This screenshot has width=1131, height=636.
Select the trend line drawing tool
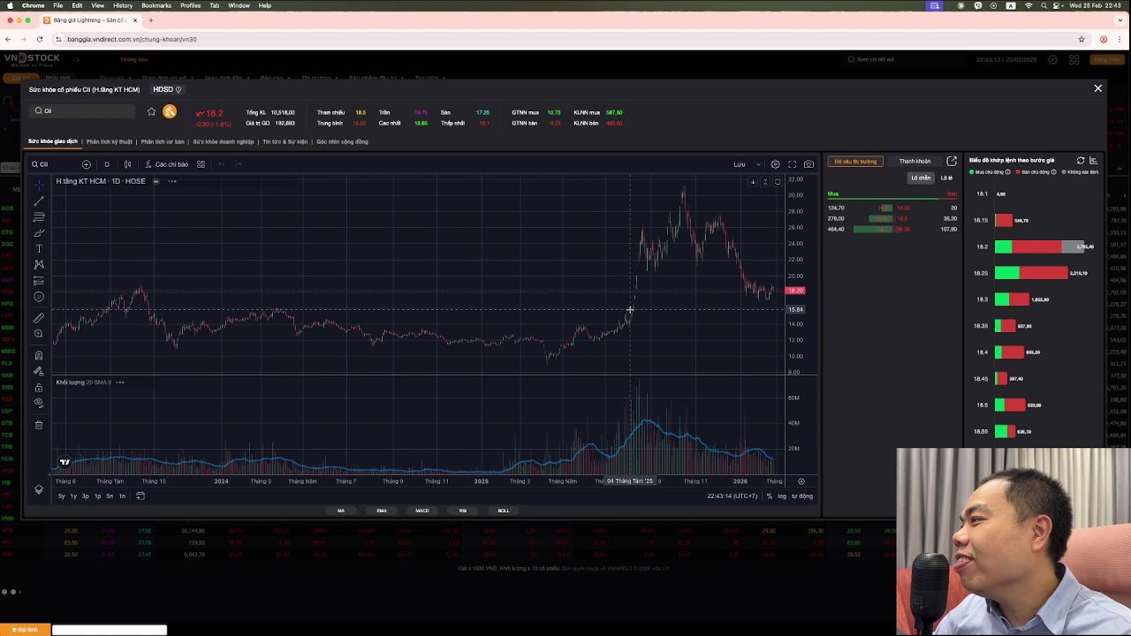pos(39,201)
